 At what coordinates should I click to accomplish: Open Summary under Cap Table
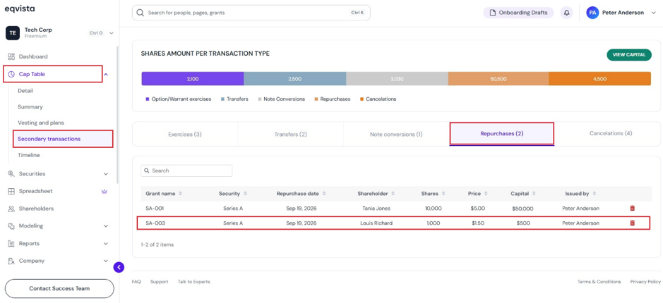(x=30, y=107)
